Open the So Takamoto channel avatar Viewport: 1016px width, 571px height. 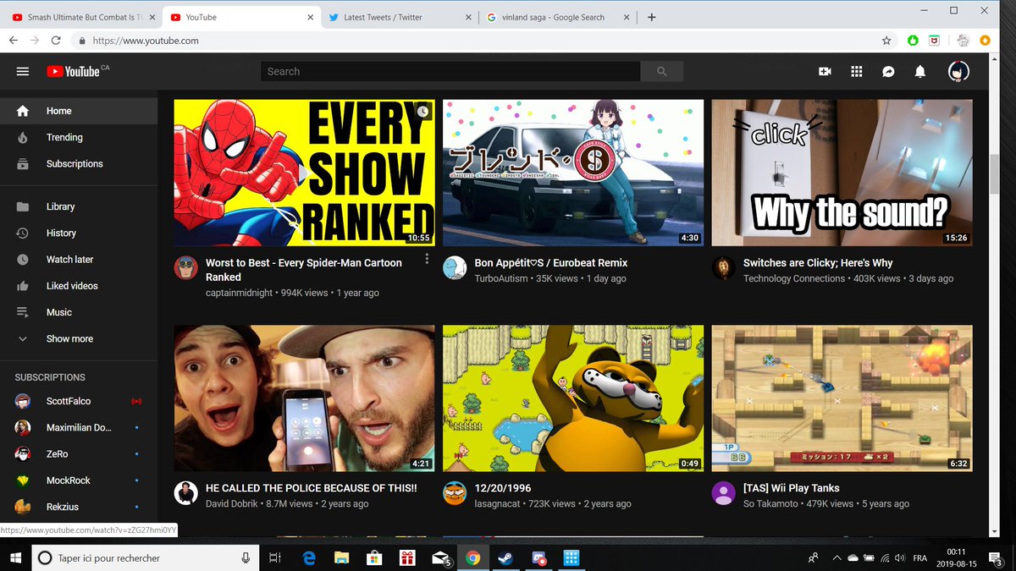723,493
